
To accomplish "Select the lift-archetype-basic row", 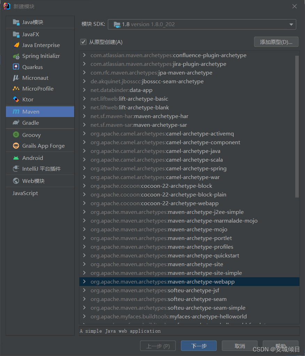I will coord(189,99).
